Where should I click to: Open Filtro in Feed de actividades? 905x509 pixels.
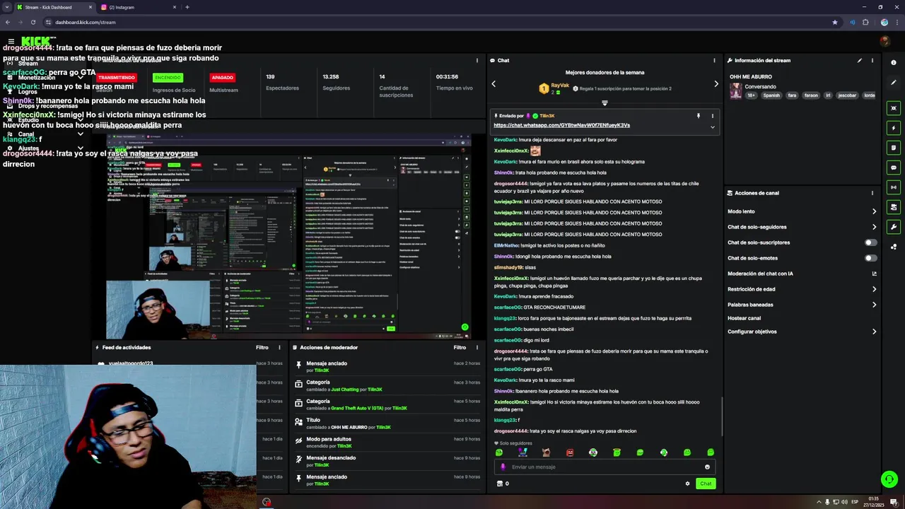(262, 347)
